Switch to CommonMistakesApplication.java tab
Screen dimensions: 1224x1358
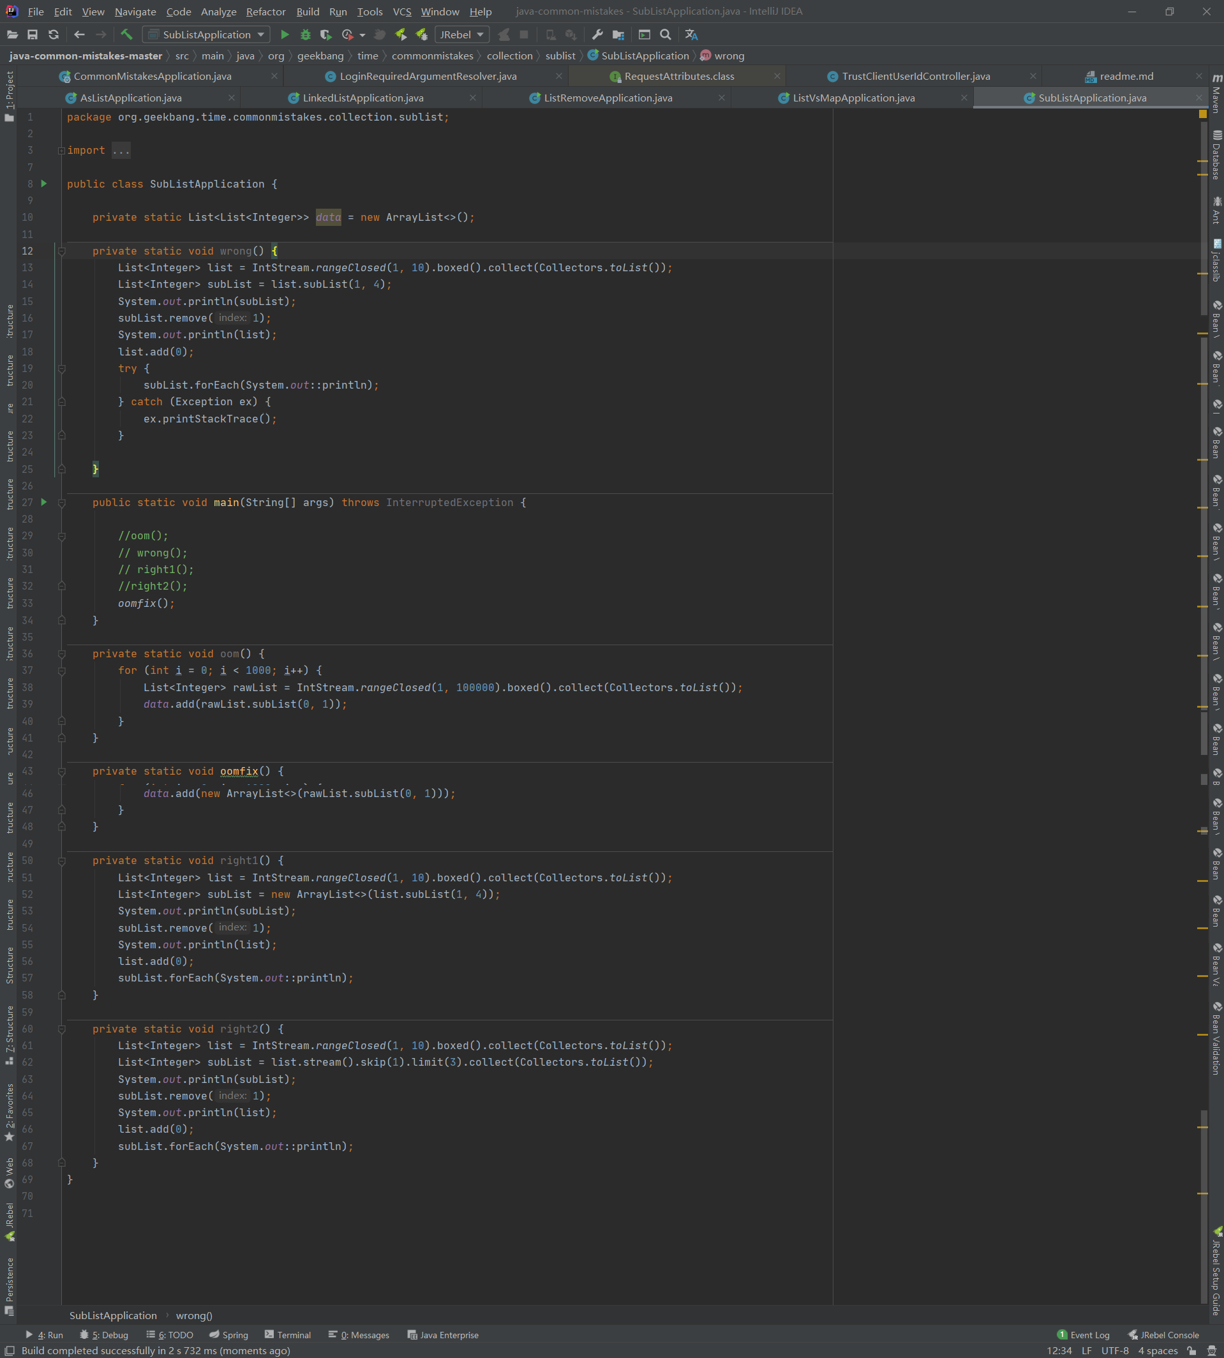coord(153,76)
